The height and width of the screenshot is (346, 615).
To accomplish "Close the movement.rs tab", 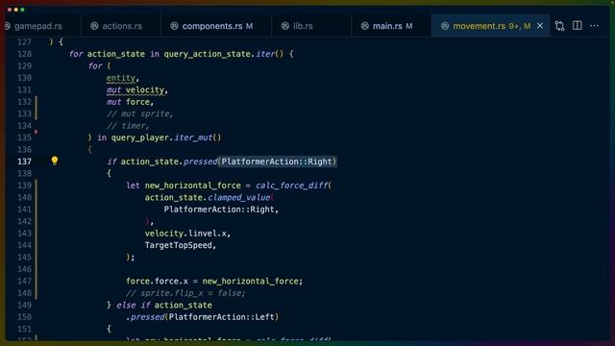I will click(540, 26).
